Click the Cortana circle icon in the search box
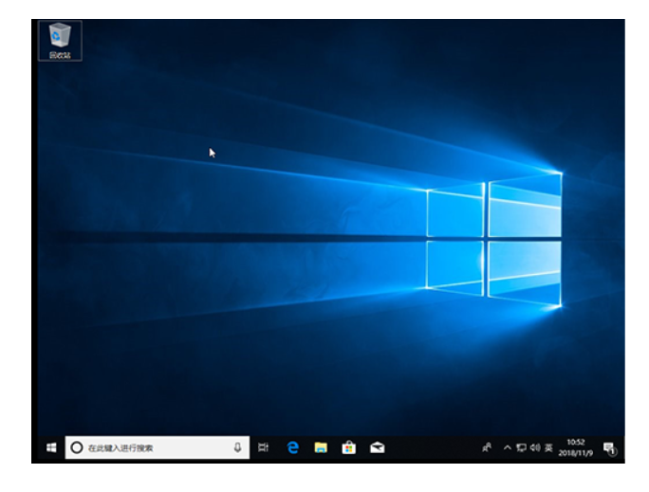Viewport: 649px width, 492px height. tap(77, 447)
